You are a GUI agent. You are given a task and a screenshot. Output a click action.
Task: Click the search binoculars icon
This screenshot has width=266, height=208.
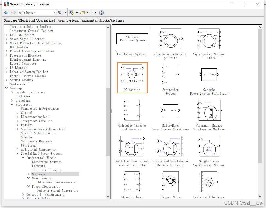[60, 13]
